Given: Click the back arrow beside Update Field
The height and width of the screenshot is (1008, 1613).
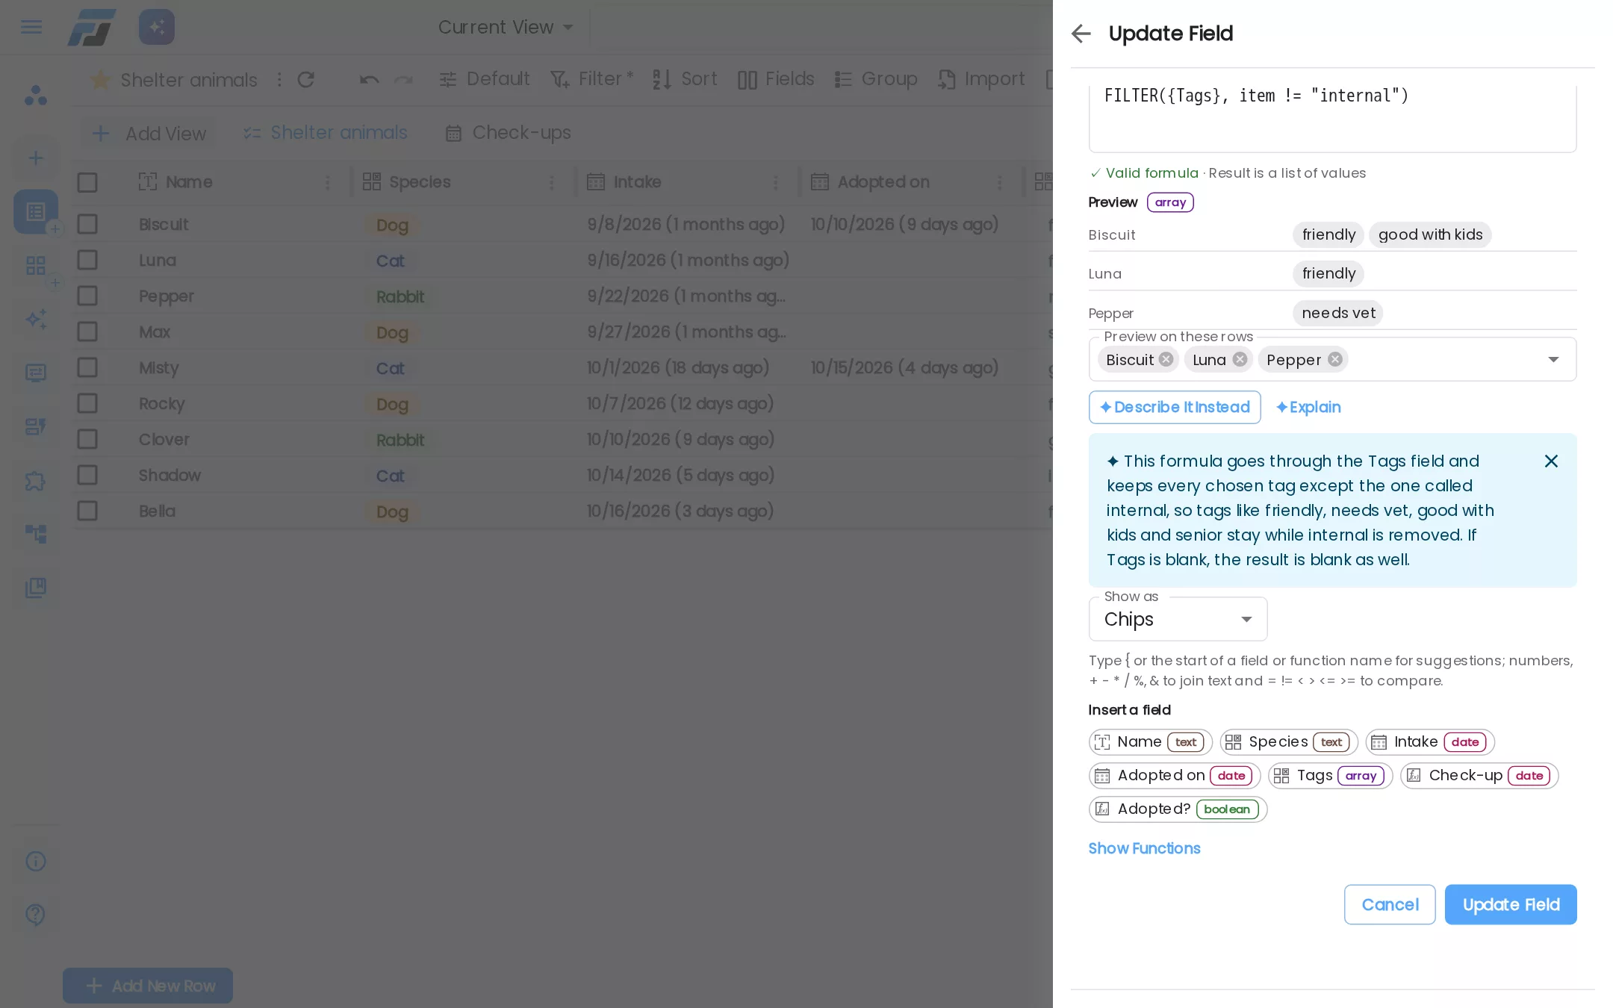Looking at the screenshot, I should [1081, 34].
